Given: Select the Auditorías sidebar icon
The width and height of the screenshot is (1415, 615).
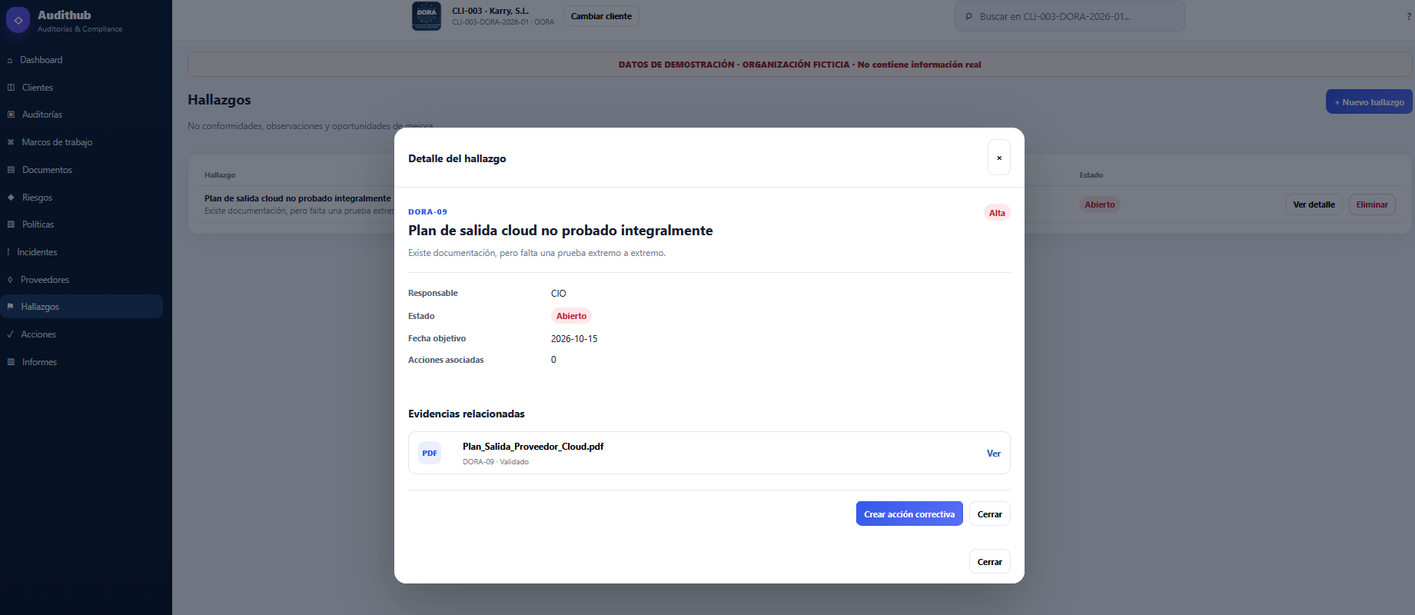Looking at the screenshot, I should coord(11,115).
